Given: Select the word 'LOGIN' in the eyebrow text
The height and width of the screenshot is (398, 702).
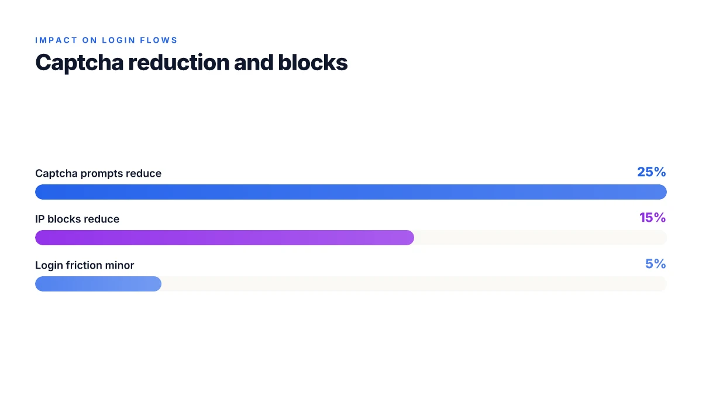Looking at the screenshot, I should (x=121, y=40).
